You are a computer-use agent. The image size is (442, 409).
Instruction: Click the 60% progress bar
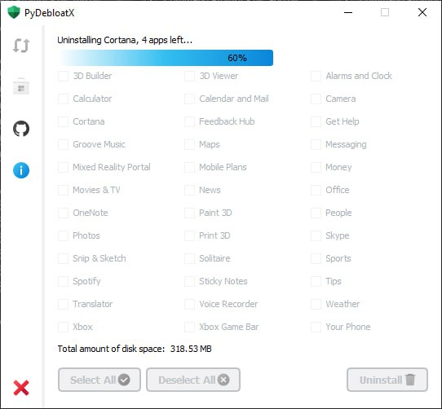[x=166, y=58]
